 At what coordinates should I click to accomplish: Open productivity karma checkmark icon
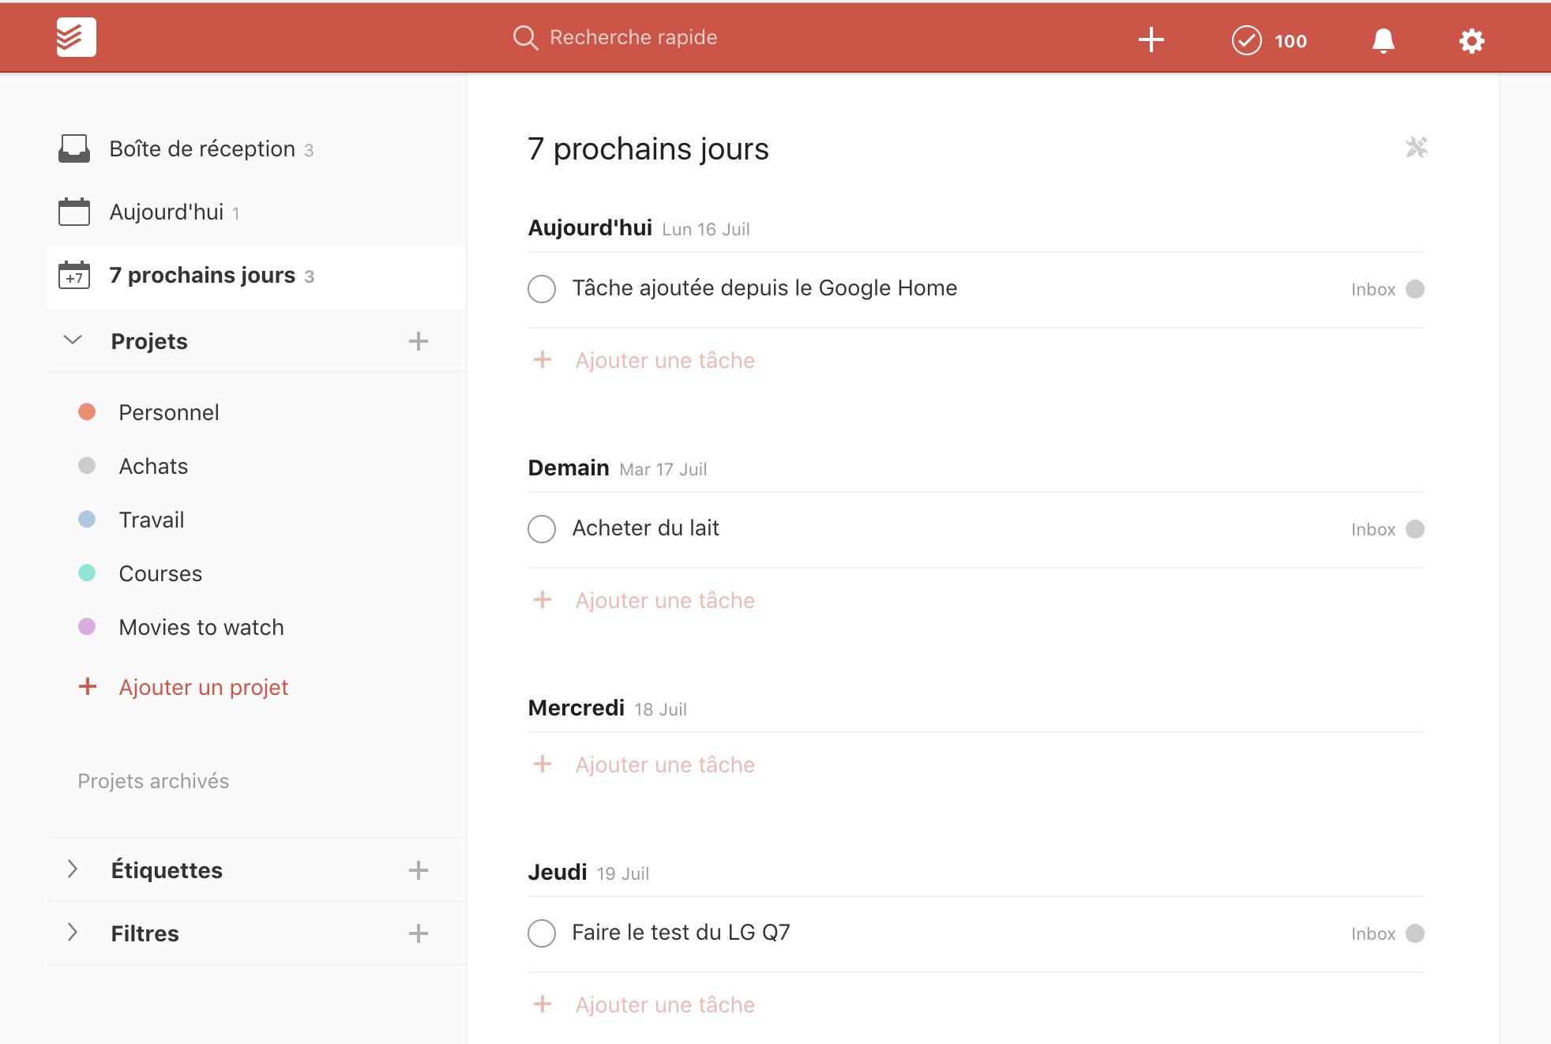coord(1246,40)
